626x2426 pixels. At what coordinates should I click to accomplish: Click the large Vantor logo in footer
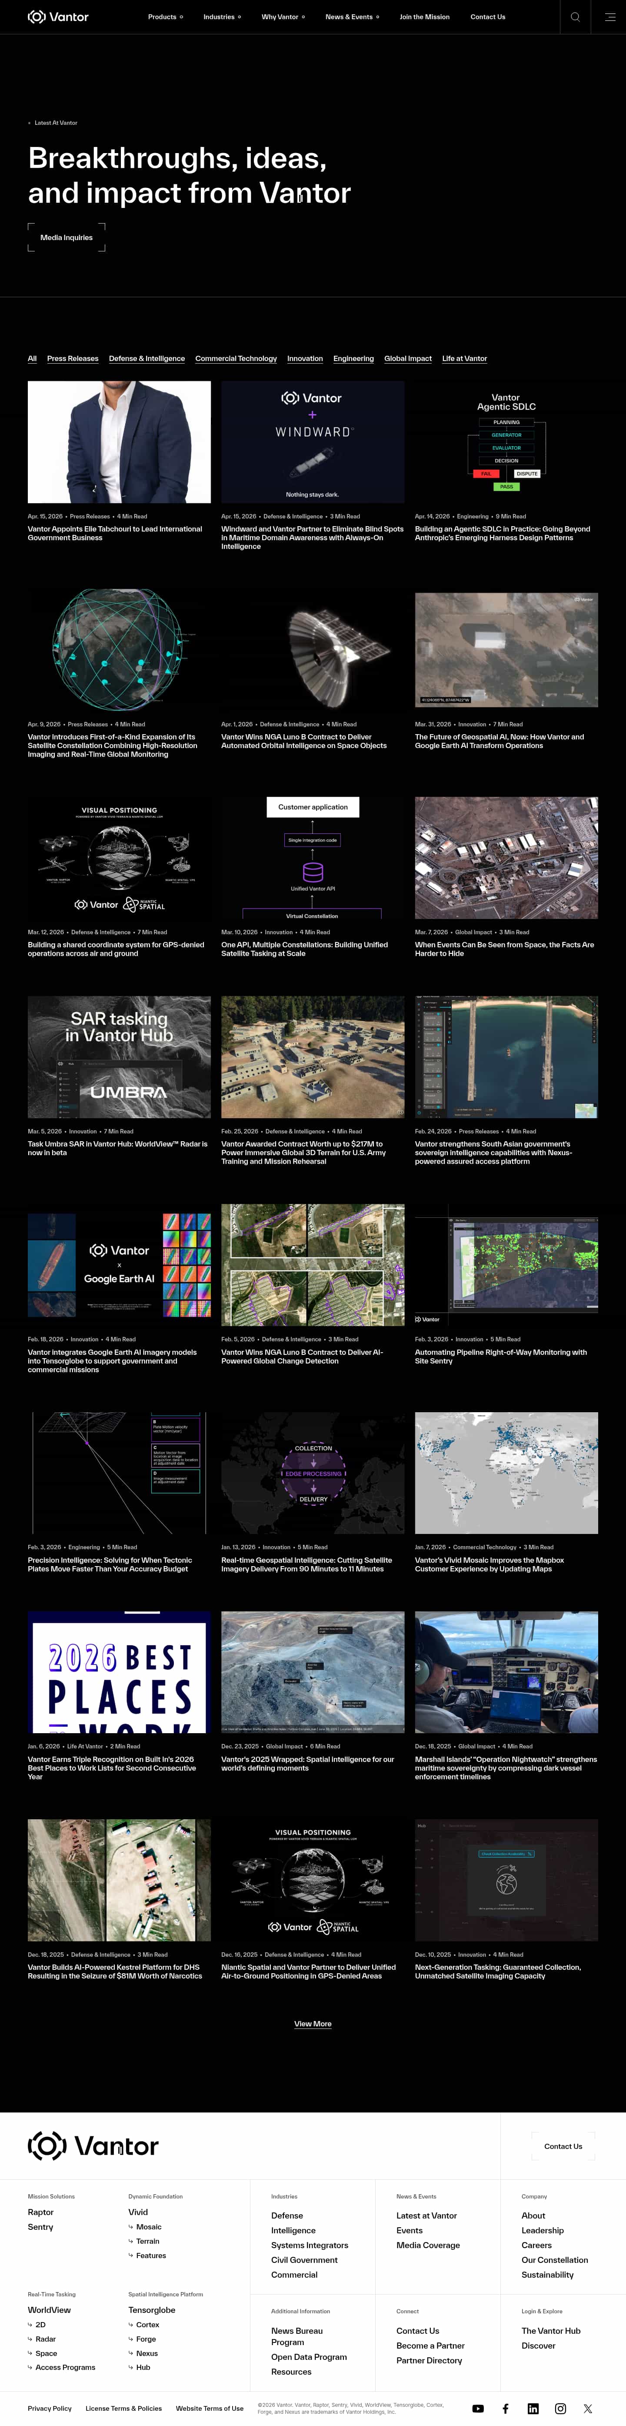pos(93,2146)
